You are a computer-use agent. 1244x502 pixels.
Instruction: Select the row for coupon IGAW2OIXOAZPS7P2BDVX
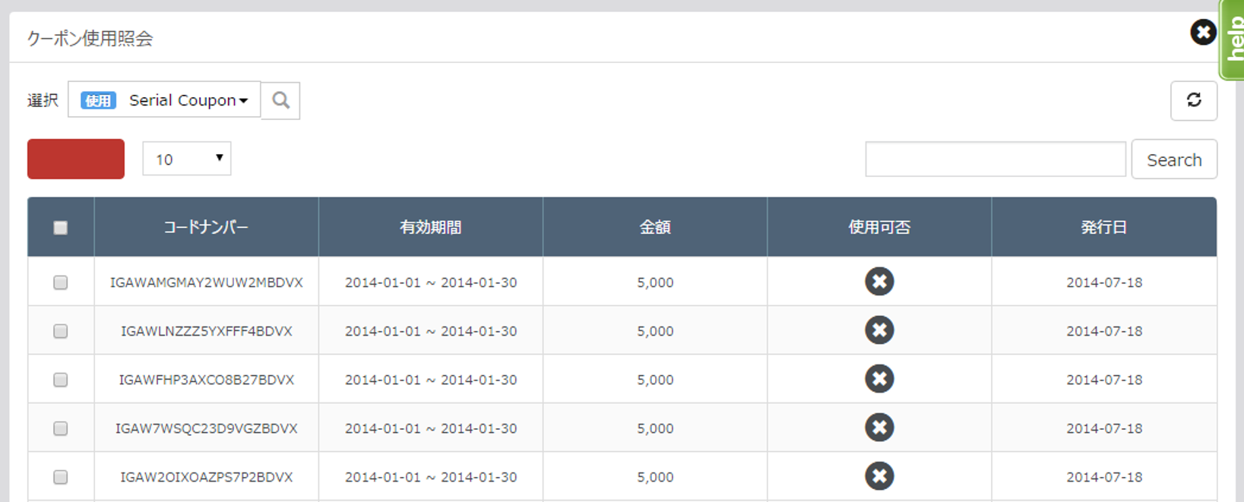(61, 477)
